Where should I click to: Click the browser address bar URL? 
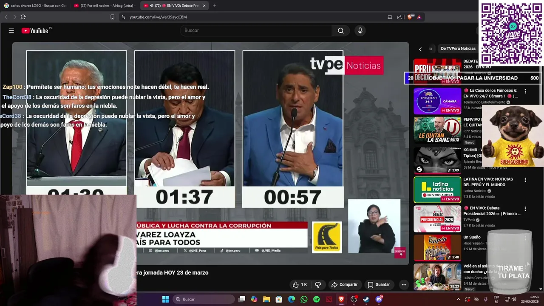[158, 17]
